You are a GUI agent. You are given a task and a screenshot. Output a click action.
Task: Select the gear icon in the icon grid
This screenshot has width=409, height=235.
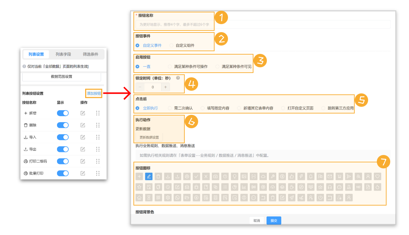pos(167,198)
